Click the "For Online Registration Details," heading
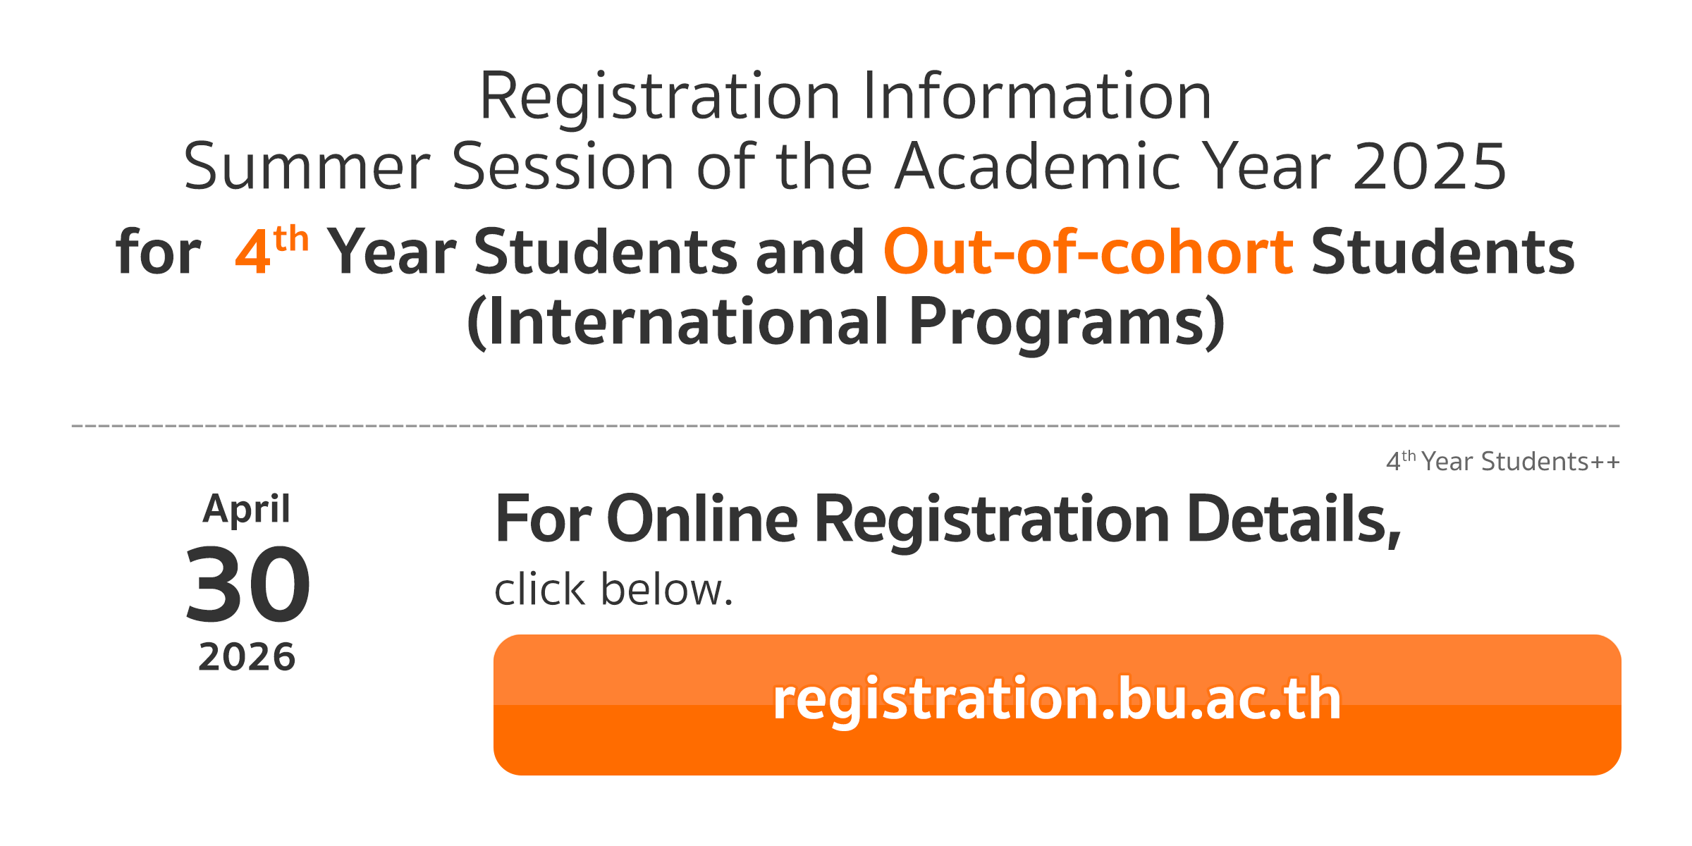The image size is (1692, 846). (948, 520)
